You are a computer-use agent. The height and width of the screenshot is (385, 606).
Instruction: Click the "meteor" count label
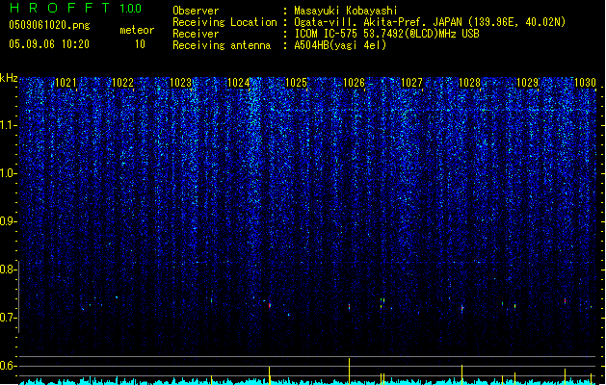137,30
